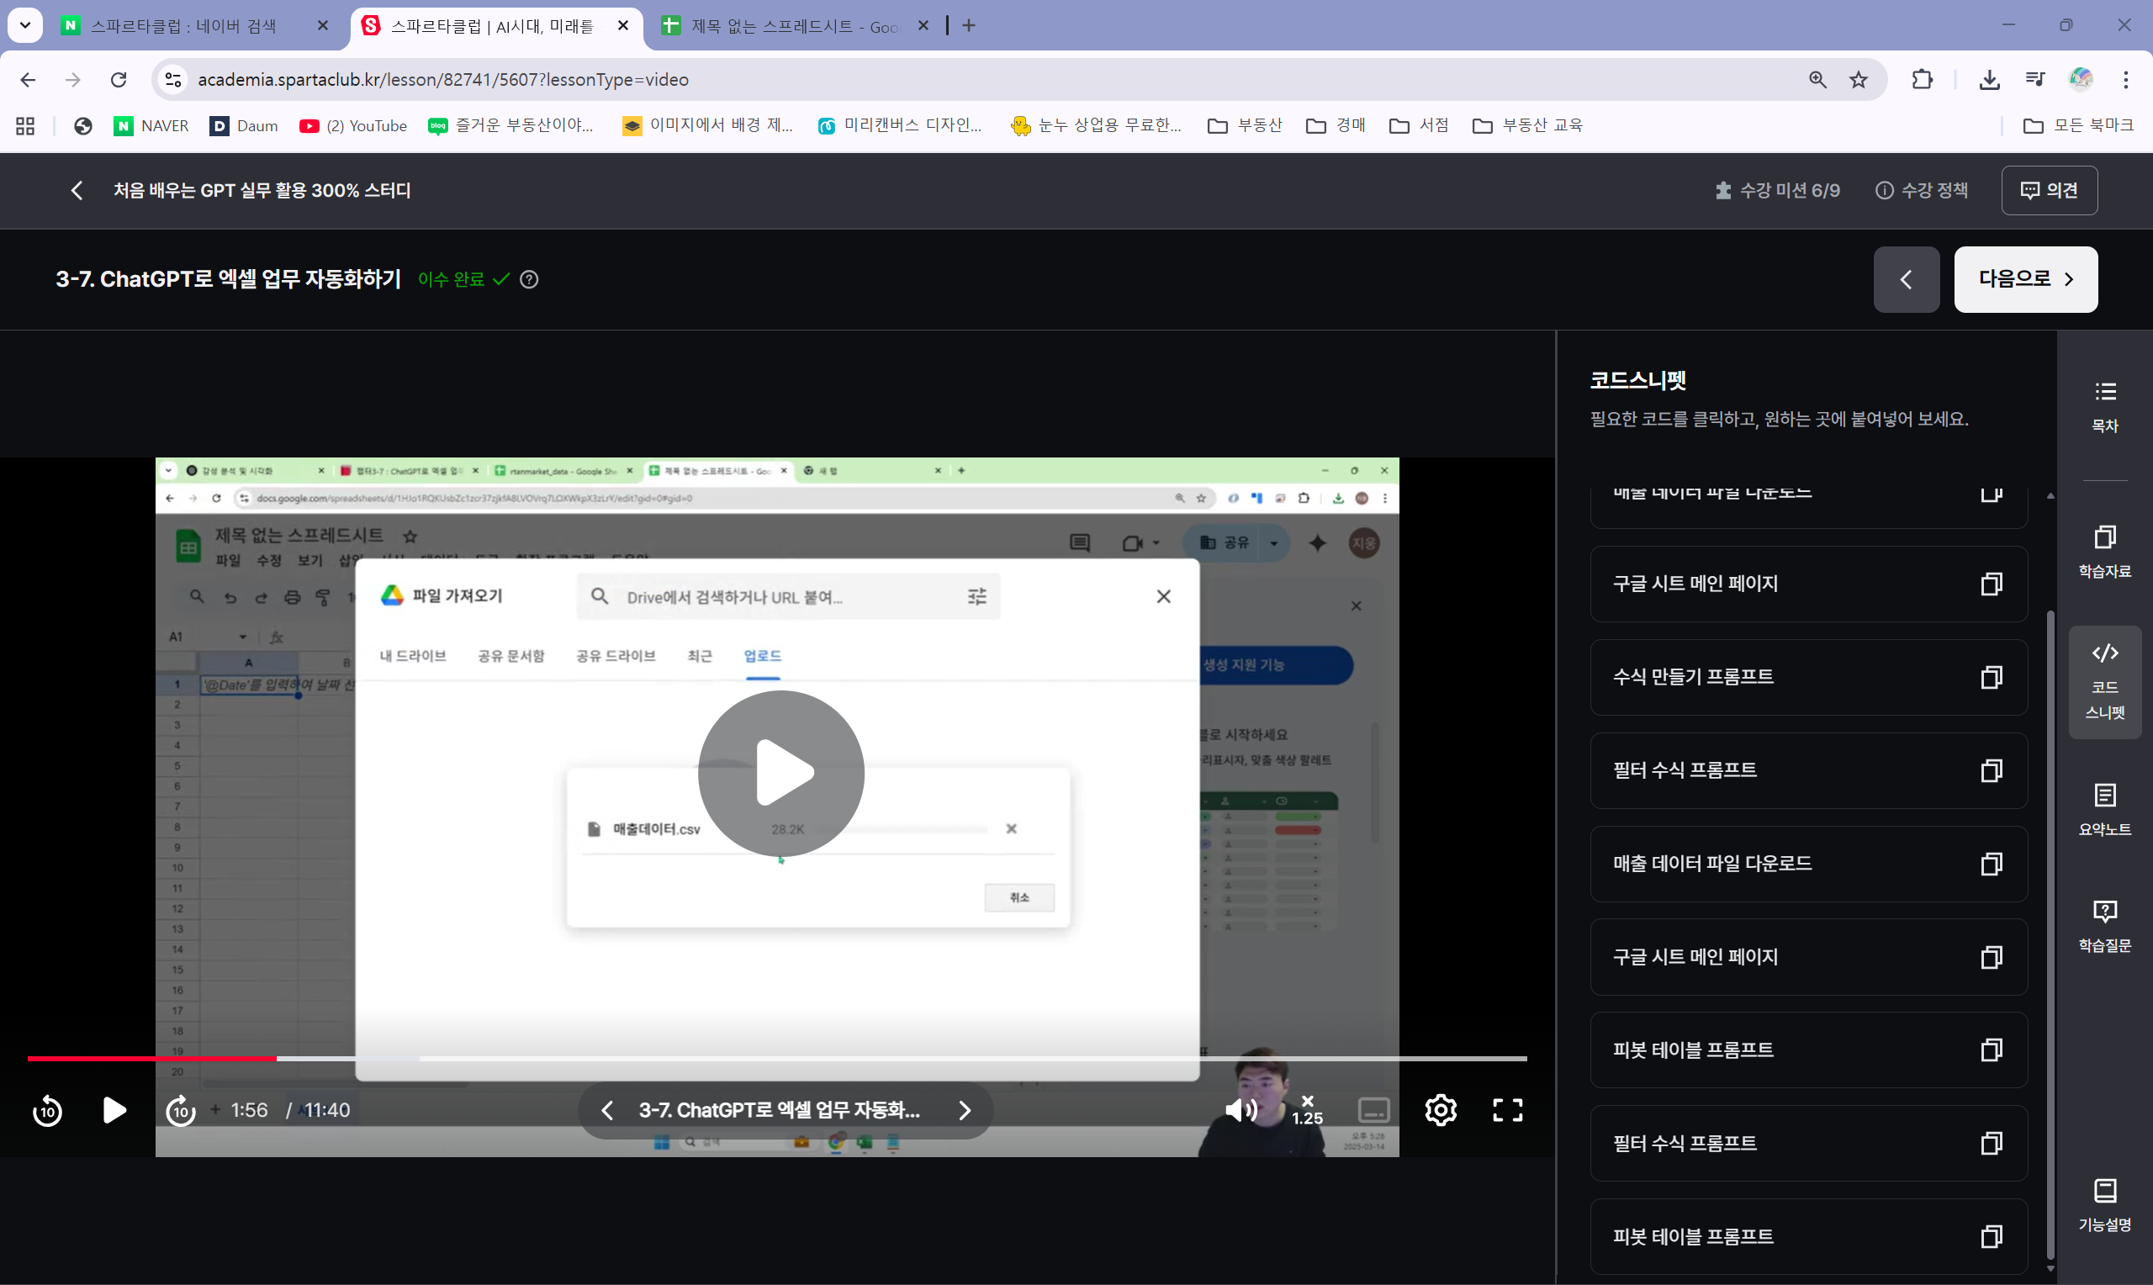Screen dimensions: 2153x1285
Task: Seek on the video progress bar
Action: [776, 1058]
